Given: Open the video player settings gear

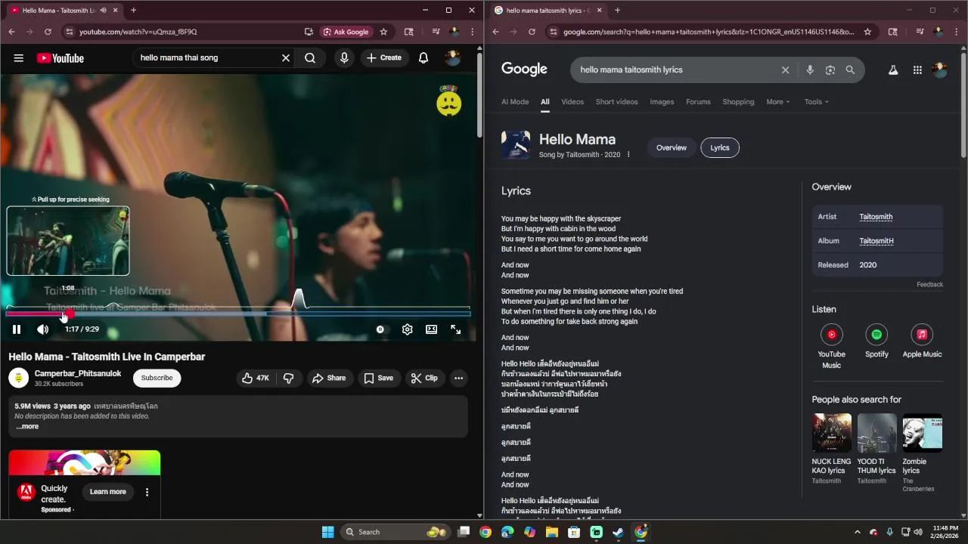Looking at the screenshot, I should [408, 329].
